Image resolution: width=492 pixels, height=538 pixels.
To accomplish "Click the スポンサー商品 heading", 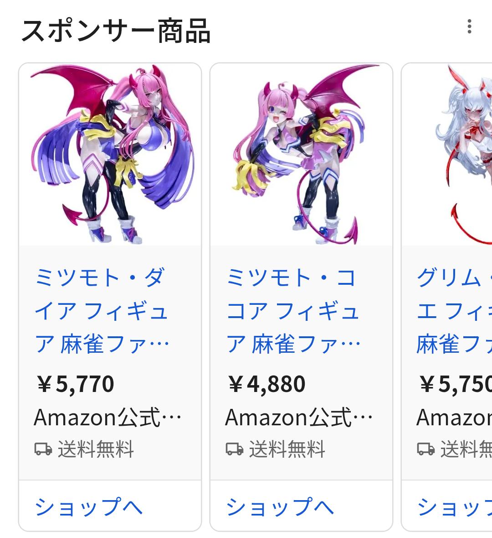I will click(116, 31).
